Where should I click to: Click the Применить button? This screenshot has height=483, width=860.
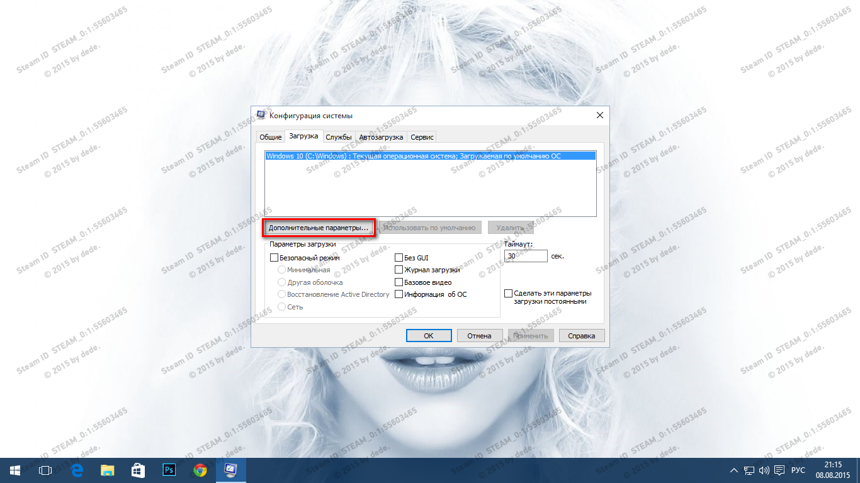pos(531,336)
